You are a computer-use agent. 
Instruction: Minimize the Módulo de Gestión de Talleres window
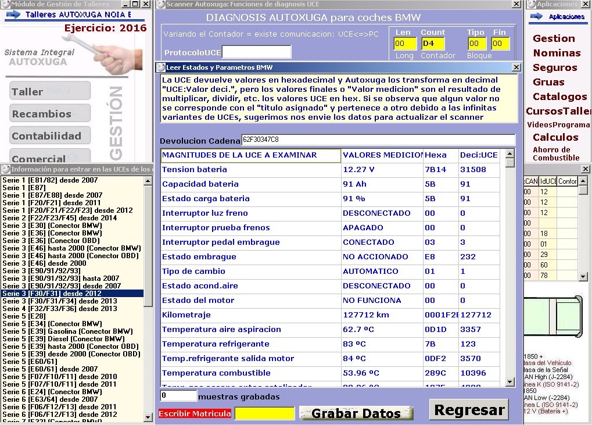[x=127, y=4]
